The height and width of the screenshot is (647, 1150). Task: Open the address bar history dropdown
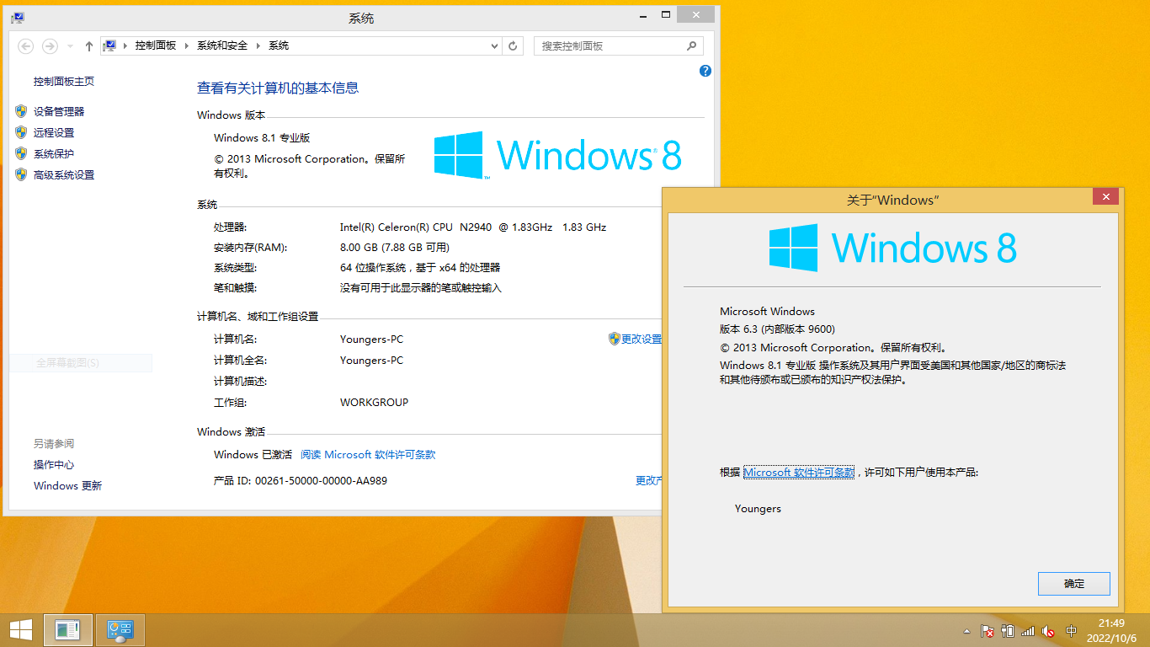494,46
